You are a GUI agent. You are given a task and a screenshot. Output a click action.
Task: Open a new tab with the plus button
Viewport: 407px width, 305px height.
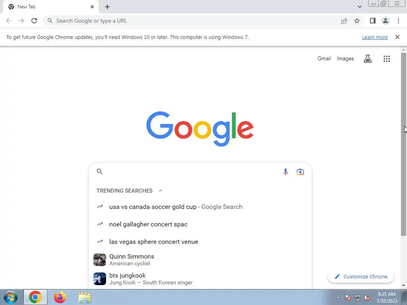(x=107, y=7)
